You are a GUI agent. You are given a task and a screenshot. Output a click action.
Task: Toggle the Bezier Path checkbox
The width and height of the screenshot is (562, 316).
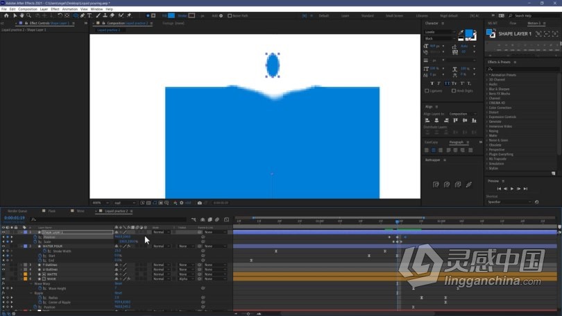(x=230, y=16)
